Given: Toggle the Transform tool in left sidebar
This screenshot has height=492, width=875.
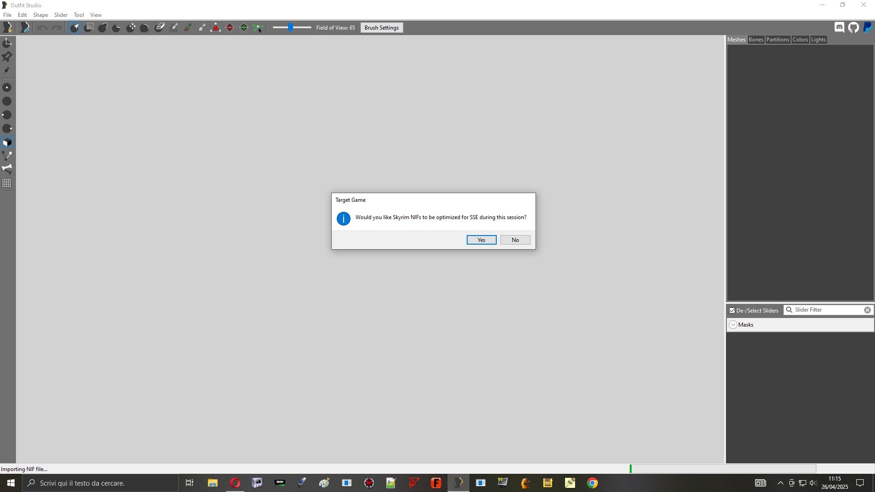Looking at the screenshot, I should point(7,43).
